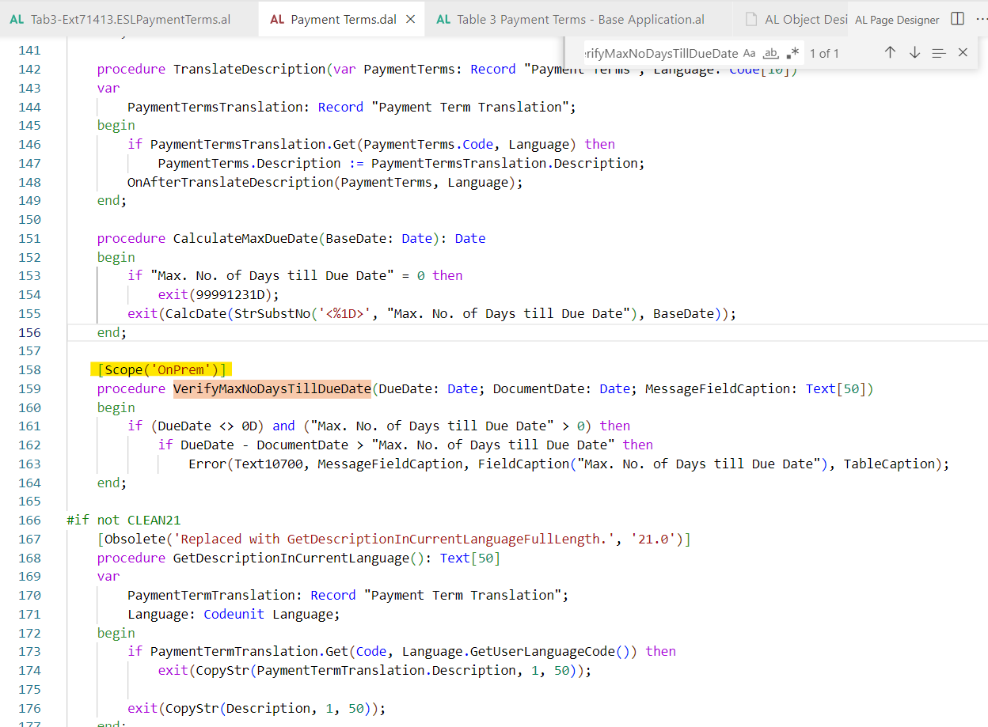The height and width of the screenshot is (727, 988).
Task: Click the OnAfterTranslateDescription call
Action: 325,182
